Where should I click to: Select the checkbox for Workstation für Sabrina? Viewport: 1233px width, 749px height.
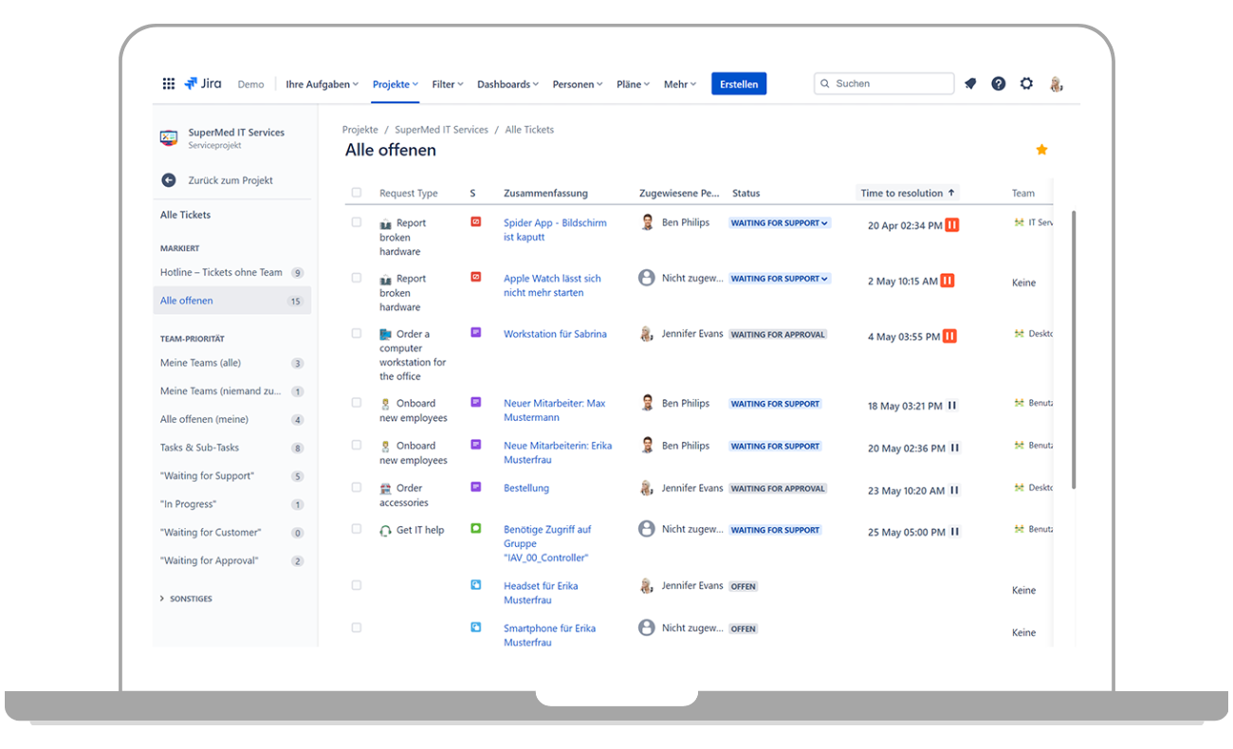click(357, 333)
